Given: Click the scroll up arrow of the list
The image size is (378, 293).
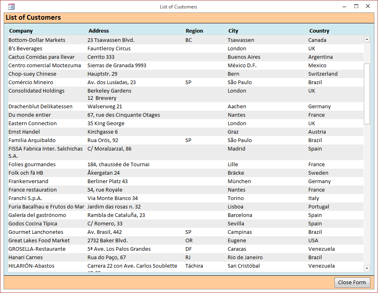Looking at the screenshot, I should [x=367, y=39].
